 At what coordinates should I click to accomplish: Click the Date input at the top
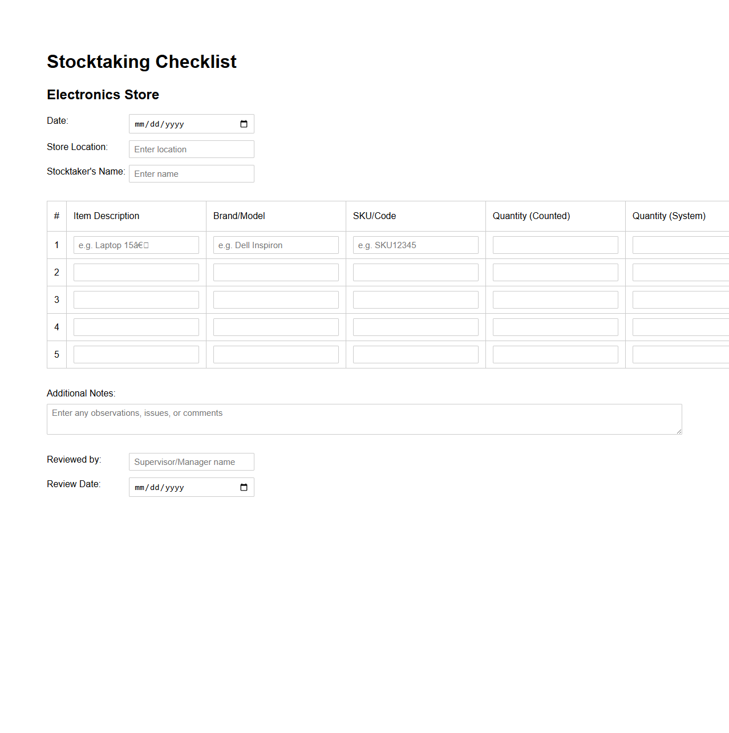point(183,123)
